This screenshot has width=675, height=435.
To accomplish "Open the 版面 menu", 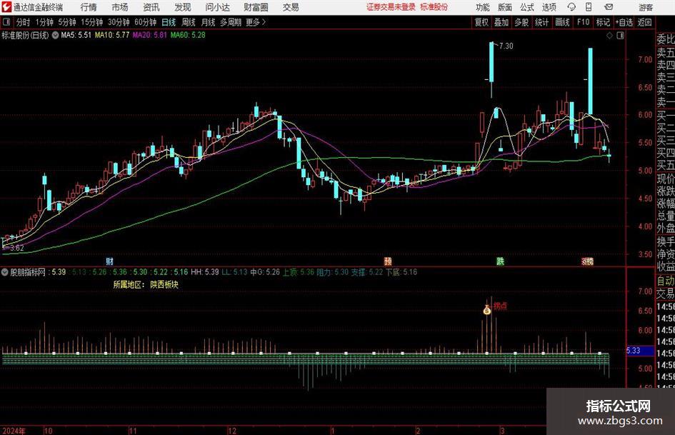I will [x=505, y=7].
